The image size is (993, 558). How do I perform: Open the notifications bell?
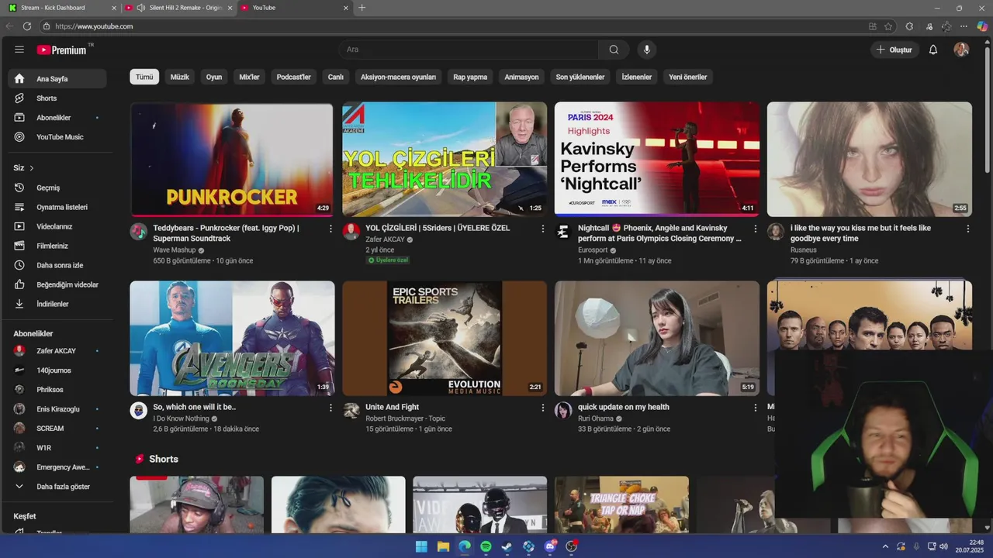tap(933, 50)
